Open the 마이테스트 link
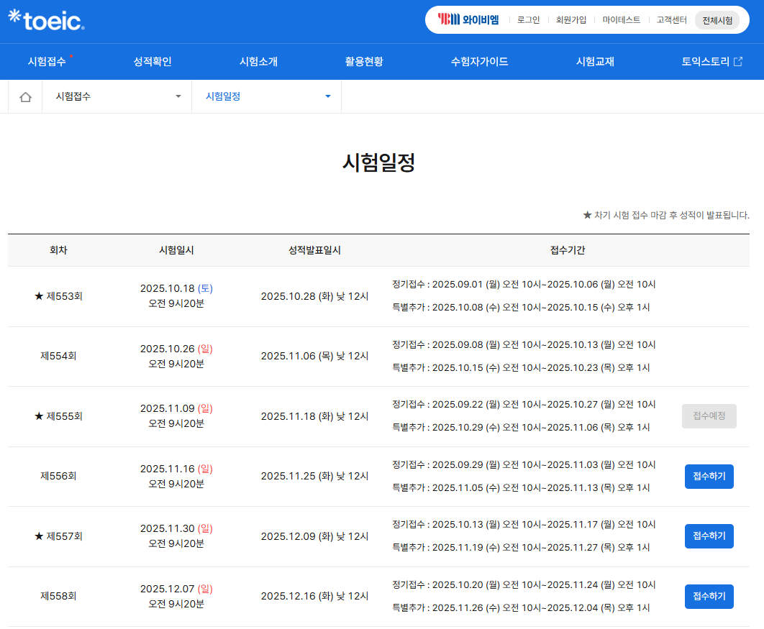 coord(622,20)
